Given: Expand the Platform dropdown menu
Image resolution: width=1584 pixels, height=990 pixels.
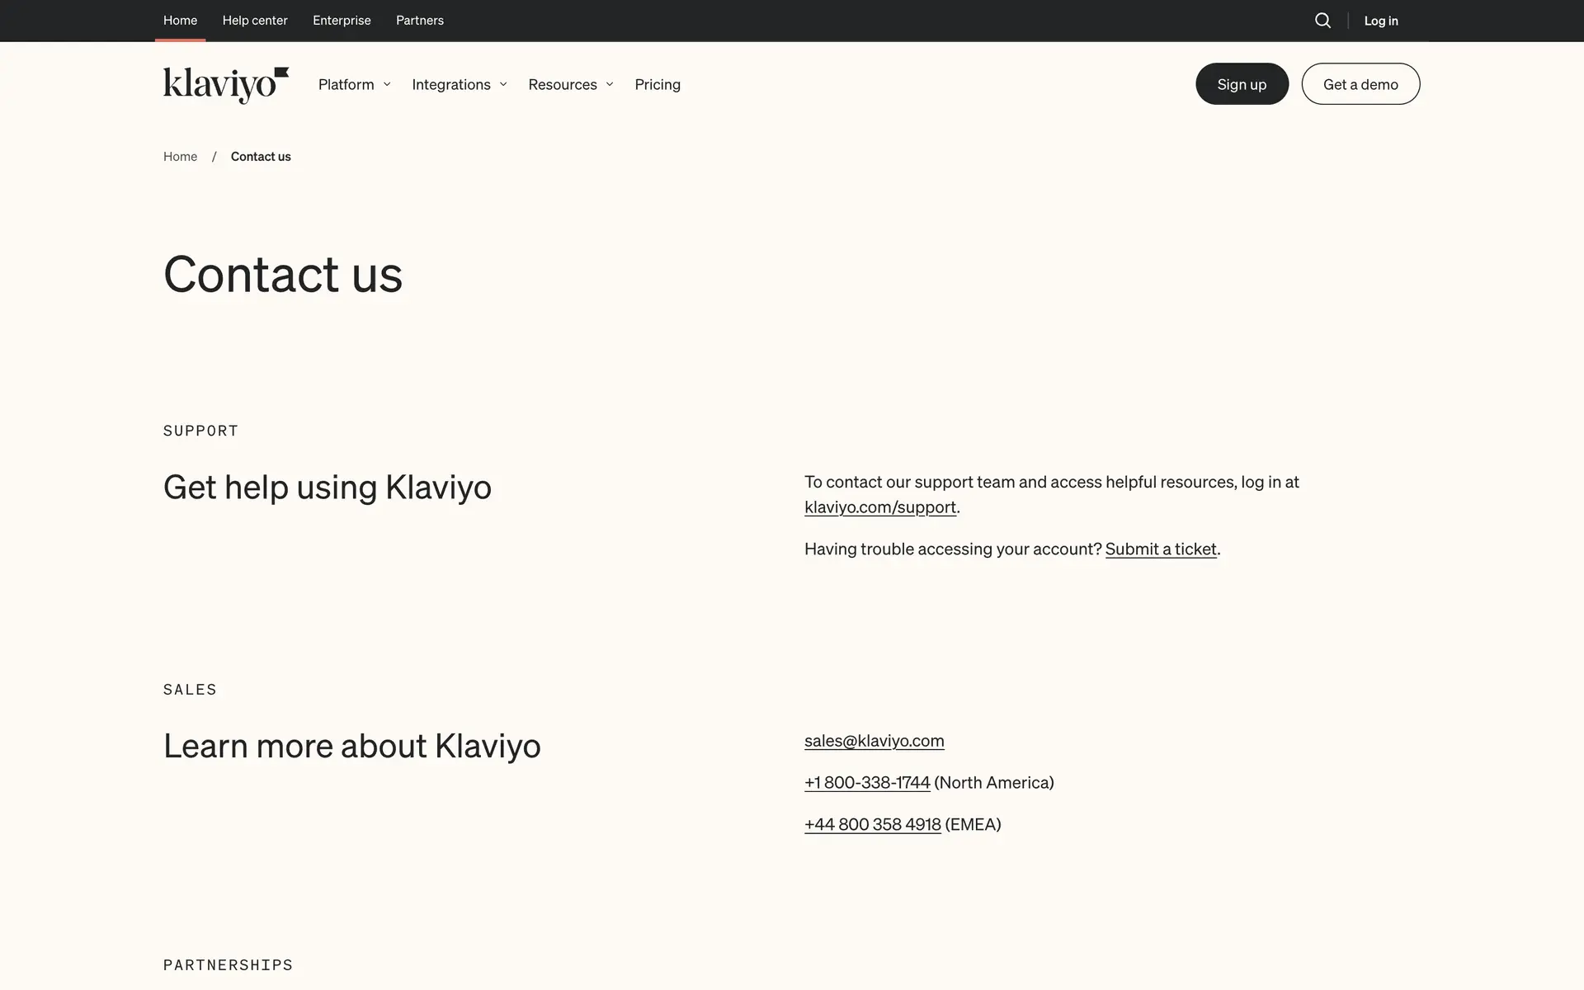Looking at the screenshot, I should pyautogui.click(x=354, y=84).
